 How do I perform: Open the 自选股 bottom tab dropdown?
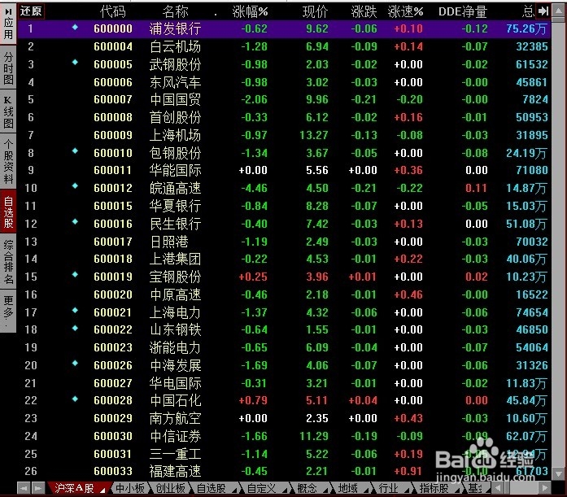coord(234,490)
